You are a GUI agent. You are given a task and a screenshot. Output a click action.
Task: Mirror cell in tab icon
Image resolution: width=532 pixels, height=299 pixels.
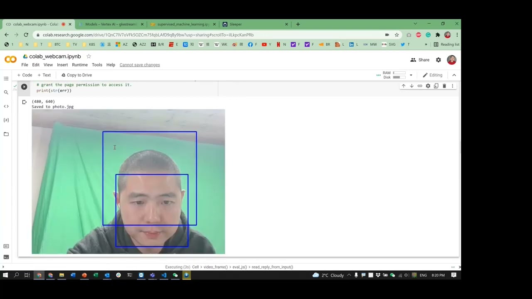[436, 86]
